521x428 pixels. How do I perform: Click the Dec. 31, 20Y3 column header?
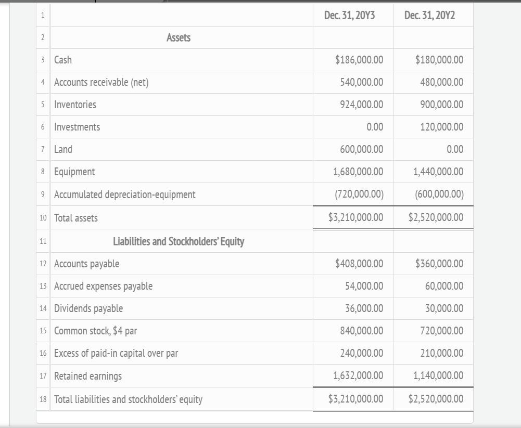tap(350, 15)
